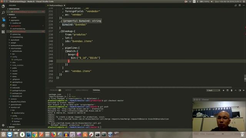Launch Firefox from the dock
This screenshot has width=246, height=138.
[53, 135]
